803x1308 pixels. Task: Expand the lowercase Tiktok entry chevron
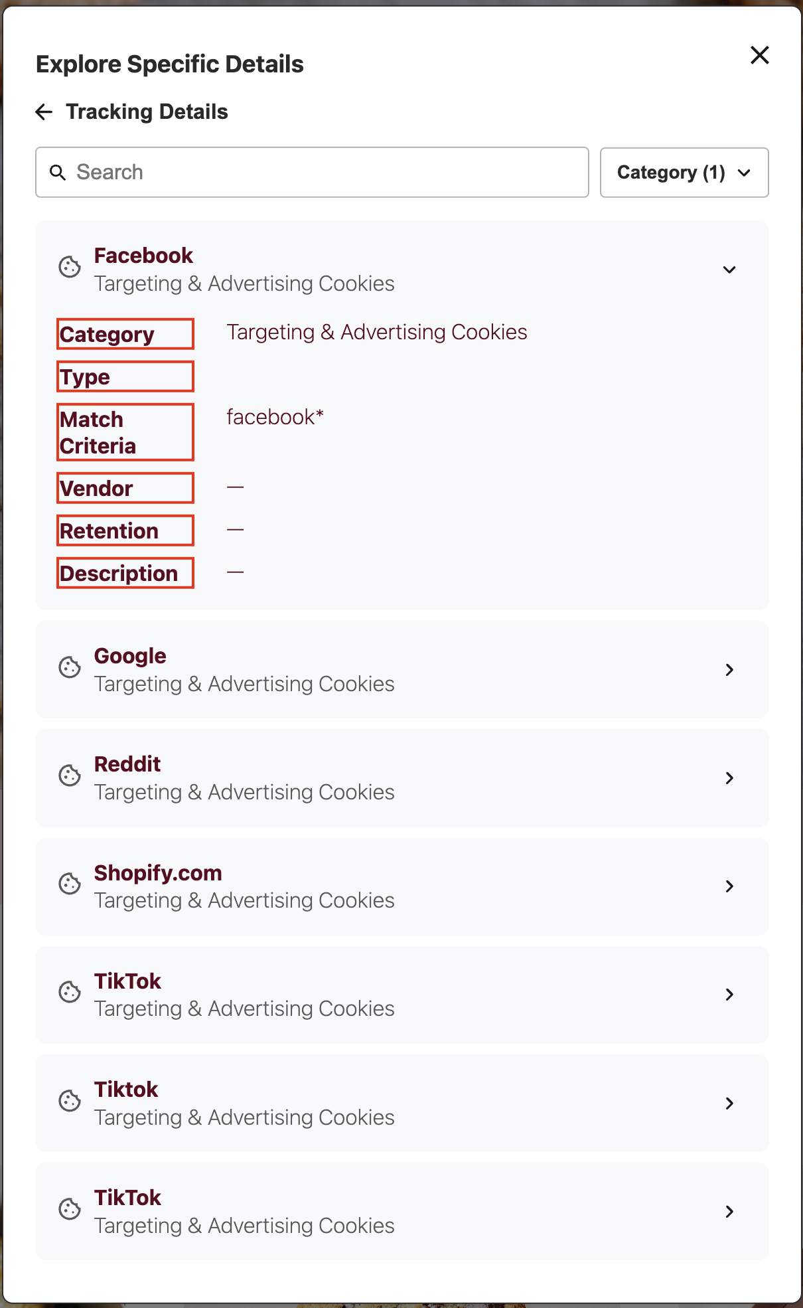[x=729, y=1104]
